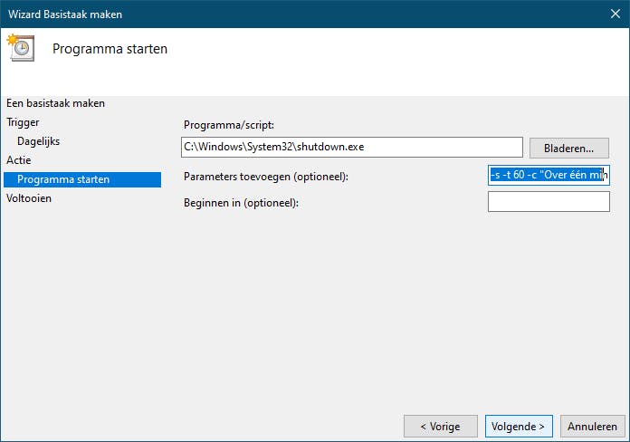The width and height of the screenshot is (630, 442).
Task: Select highlighted 'Programma starten' sidebar step
Action: pyautogui.click(x=63, y=179)
